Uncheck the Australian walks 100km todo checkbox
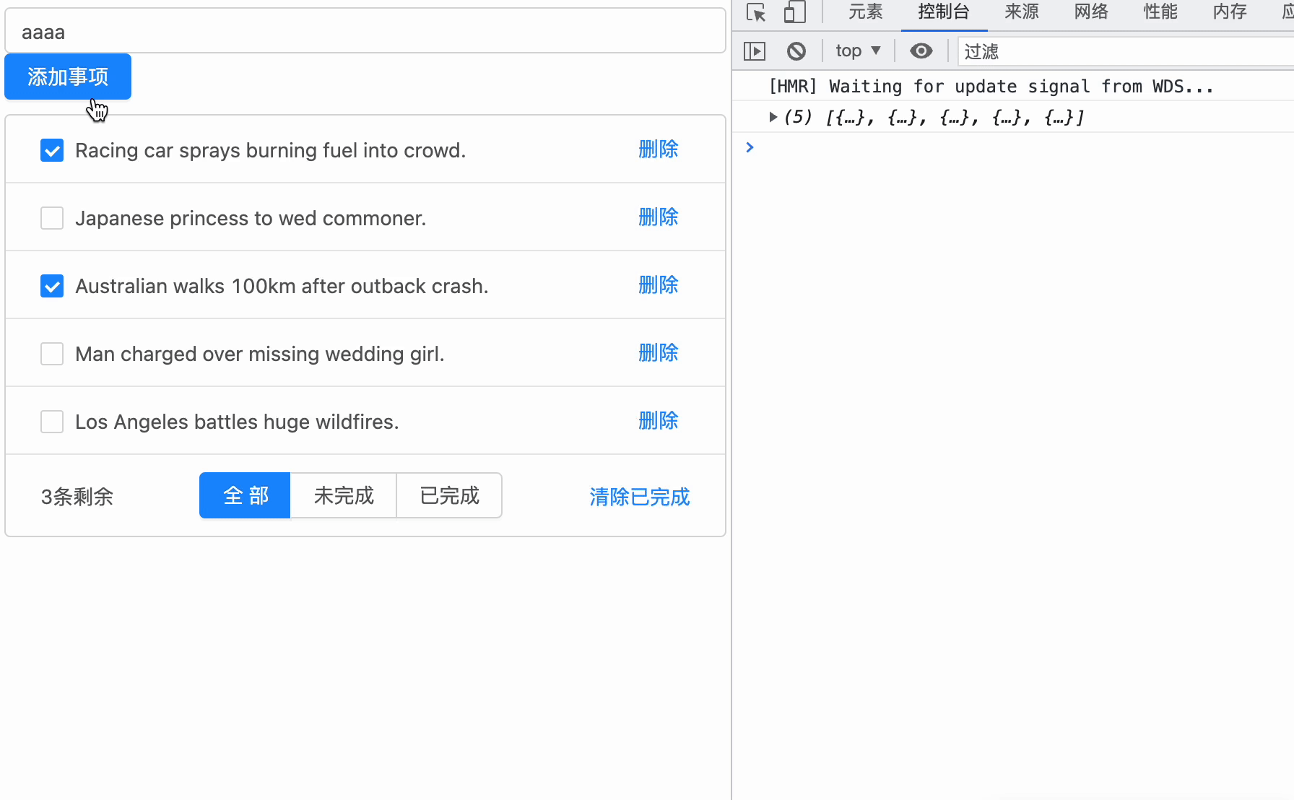The width and height of the screenshot is (1294, 800). pos(52,286)
